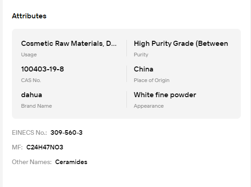The width and height of the screenshot is (251, 187).
Task: Click the Appearance label
Action: tap(148, 106)
